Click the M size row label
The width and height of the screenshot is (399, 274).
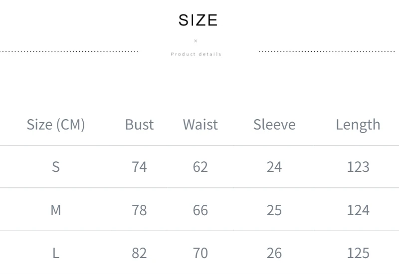click(x=56, y=210)
